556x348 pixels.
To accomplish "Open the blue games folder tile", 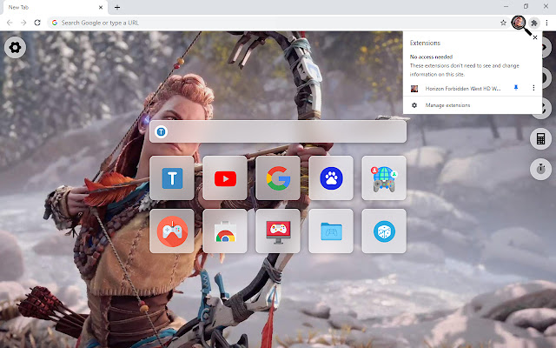I will [331, 231].
